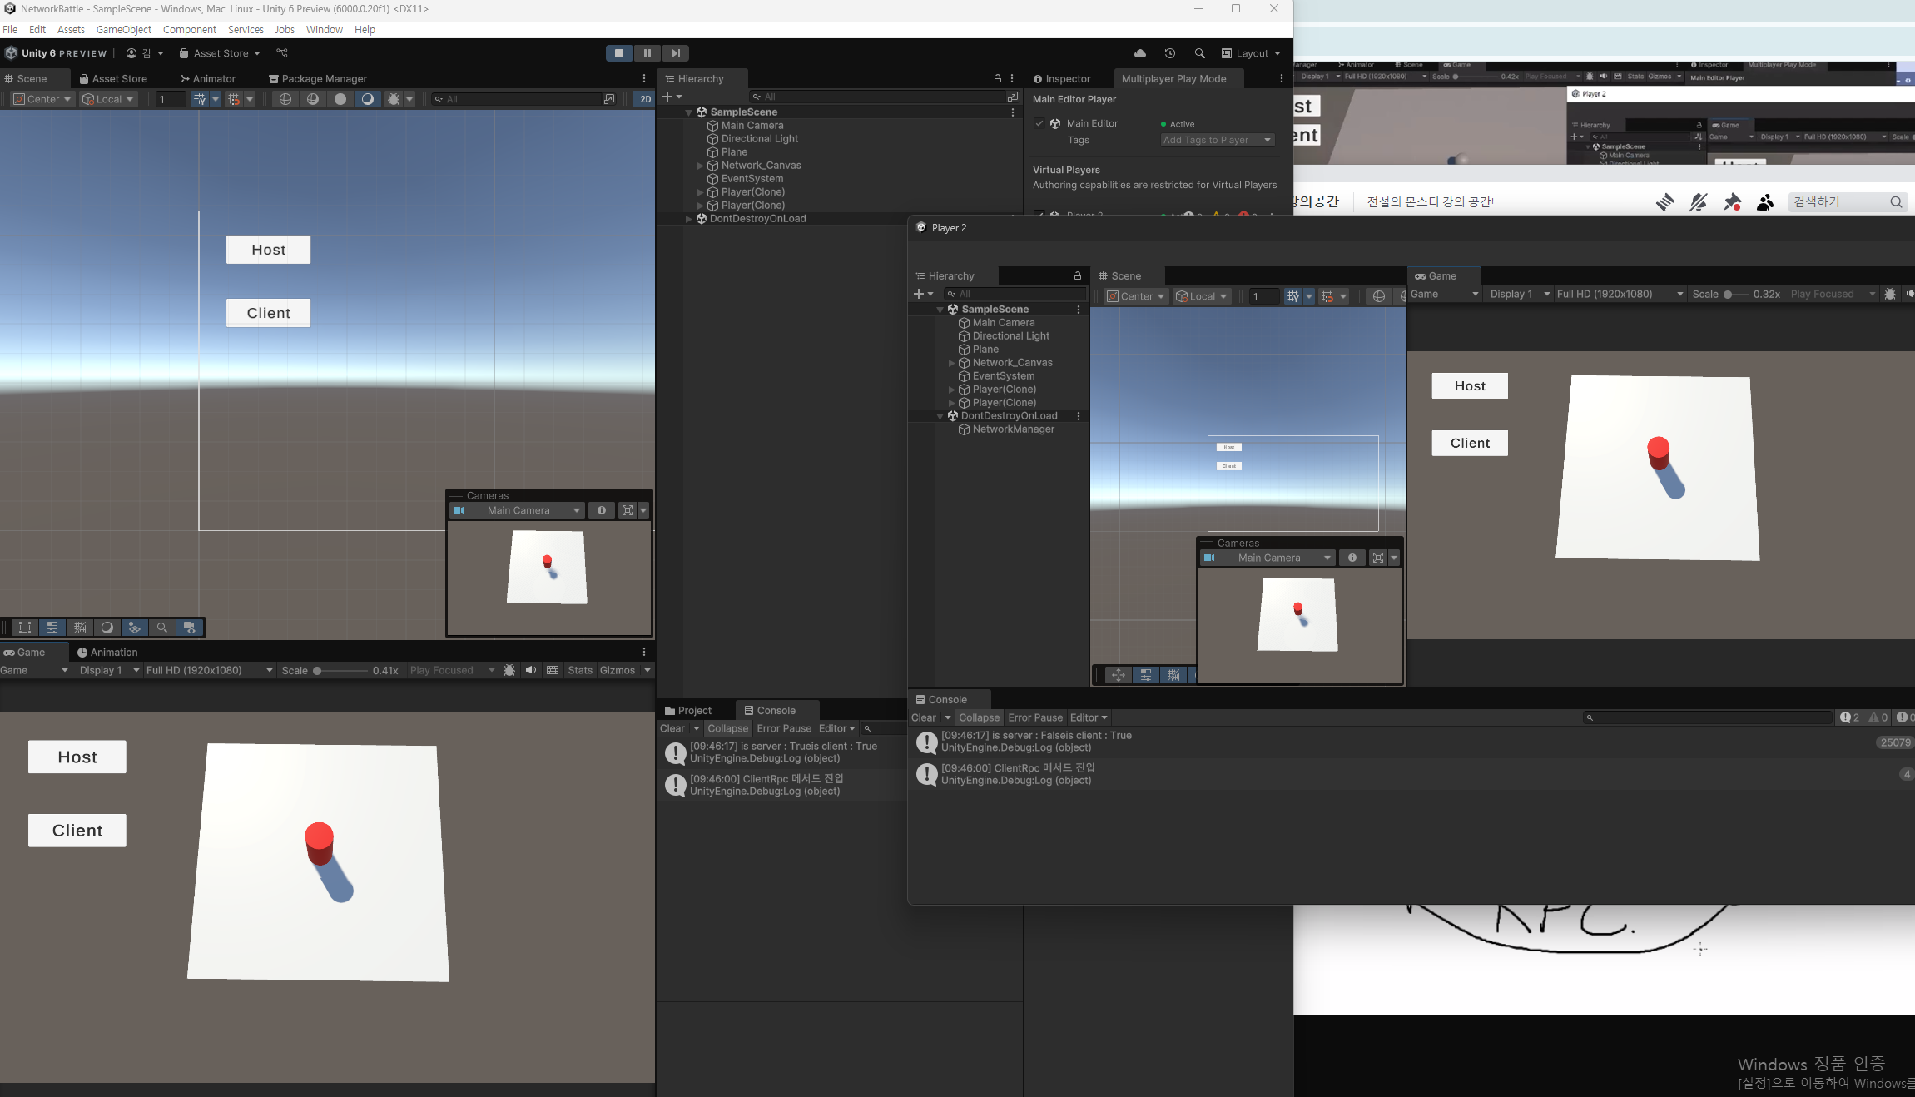1915x1097 pixels.
Task: Open the Full HD resolution dropdown
Action: click(209, 670)
